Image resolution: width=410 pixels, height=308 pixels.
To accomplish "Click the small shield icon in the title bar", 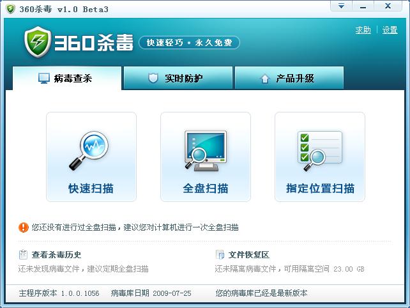I will pyautogui.click(x=10, y=9).
